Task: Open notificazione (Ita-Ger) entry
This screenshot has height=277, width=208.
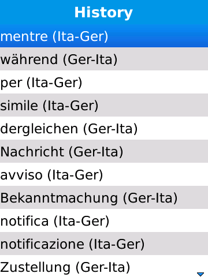Action: 104,244
